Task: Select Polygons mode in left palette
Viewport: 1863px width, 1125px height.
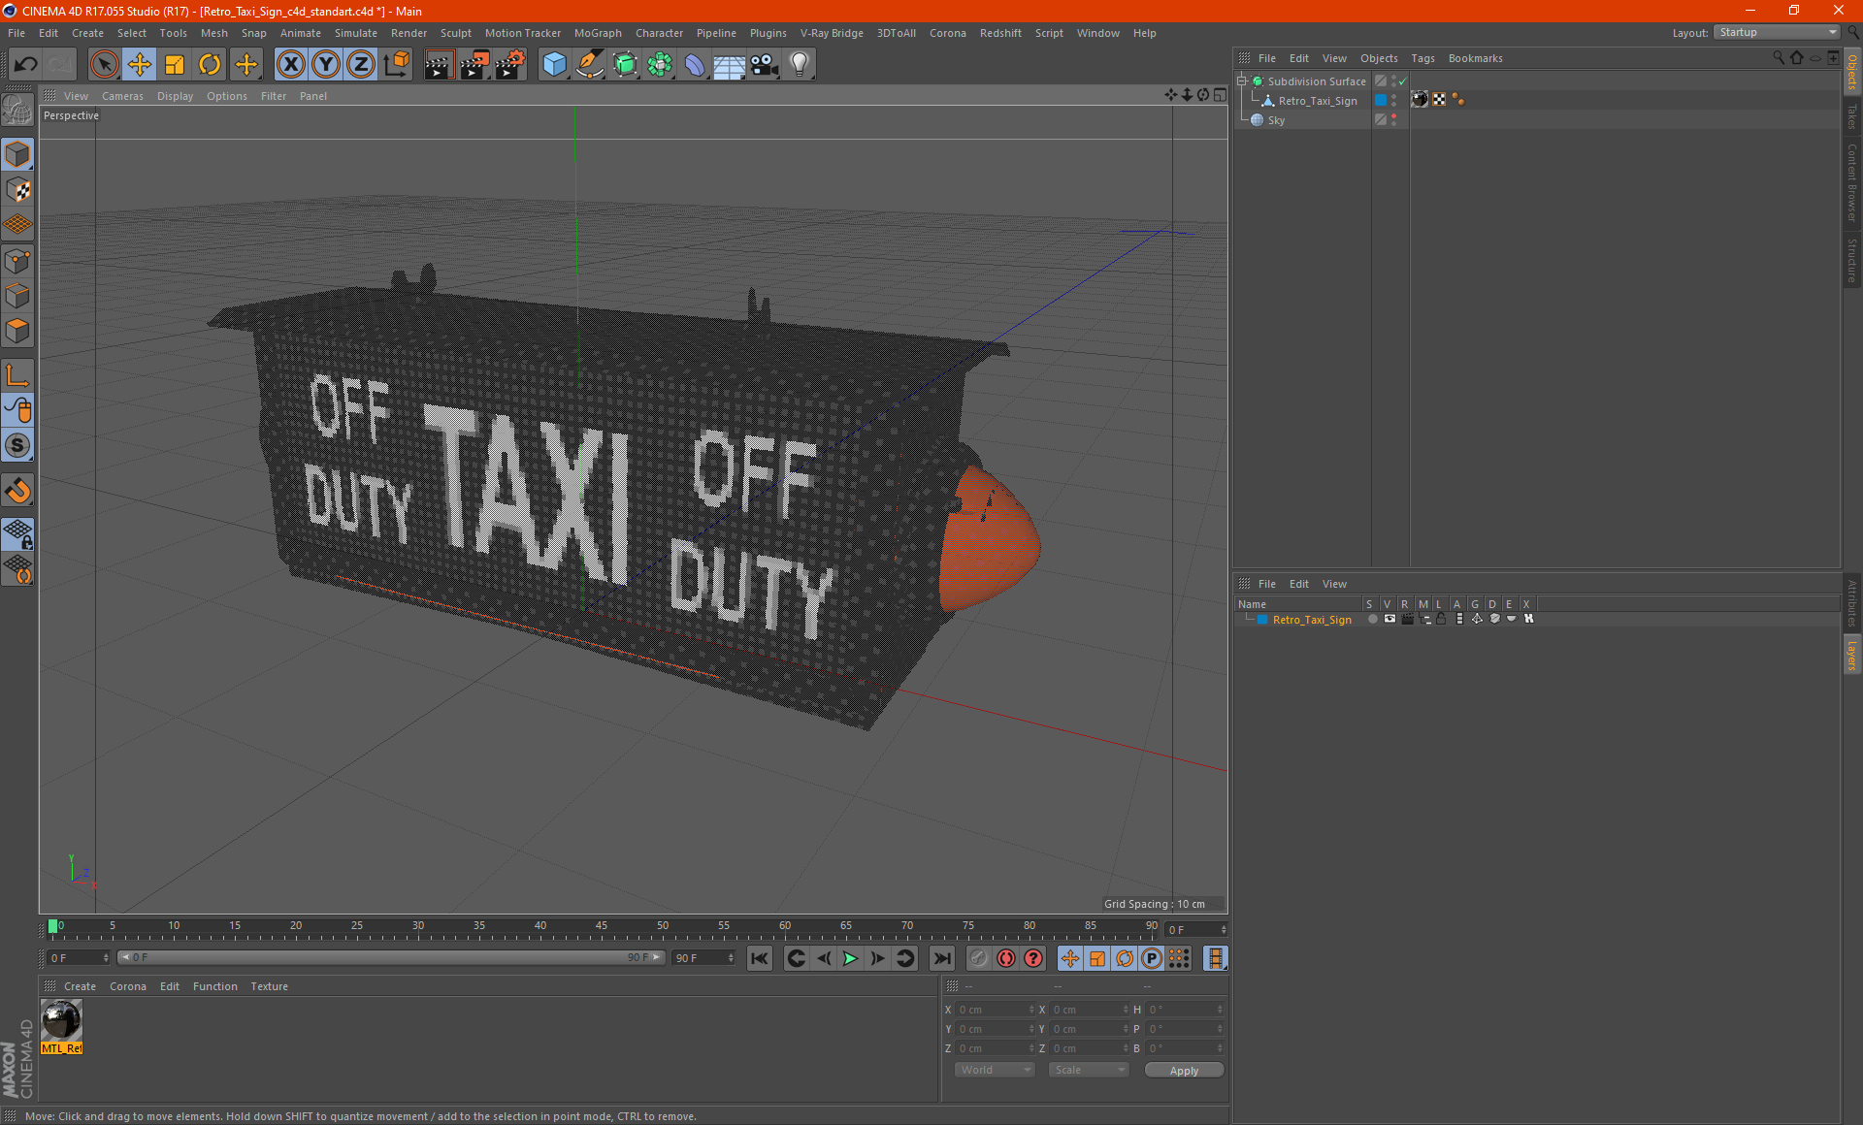Action: coord(18,331)
